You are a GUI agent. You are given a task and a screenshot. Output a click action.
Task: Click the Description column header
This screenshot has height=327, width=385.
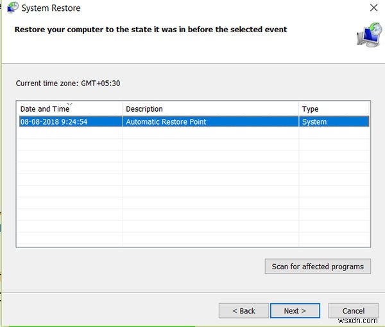click(x=144, y=109)
